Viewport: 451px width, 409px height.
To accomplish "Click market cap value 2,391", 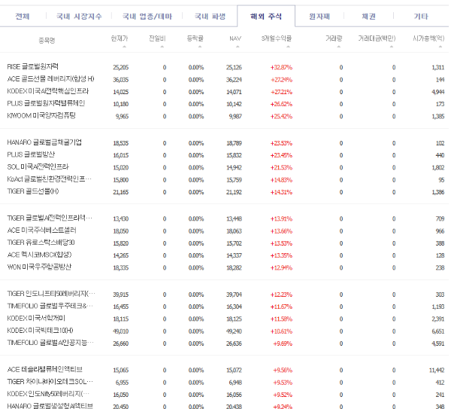I will (438, 319).
